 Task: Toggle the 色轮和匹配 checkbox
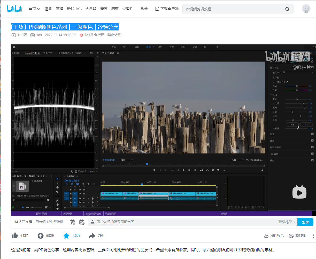point(312,147)
